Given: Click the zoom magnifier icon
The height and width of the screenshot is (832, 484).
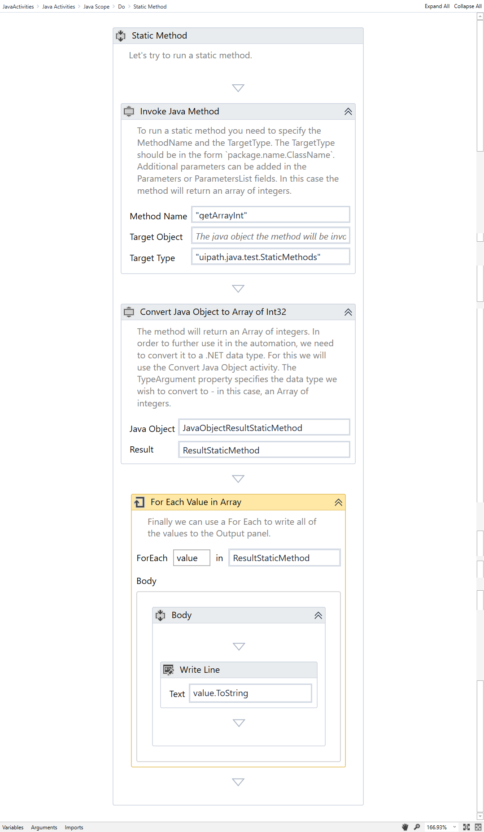Looking at the screenshot, I should (x=417, y=827).
